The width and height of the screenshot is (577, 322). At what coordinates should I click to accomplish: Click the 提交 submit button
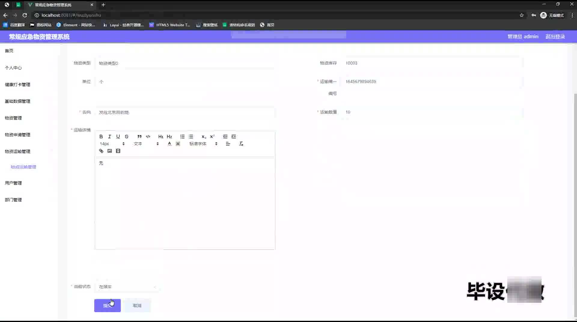click(x=107, y=305)
